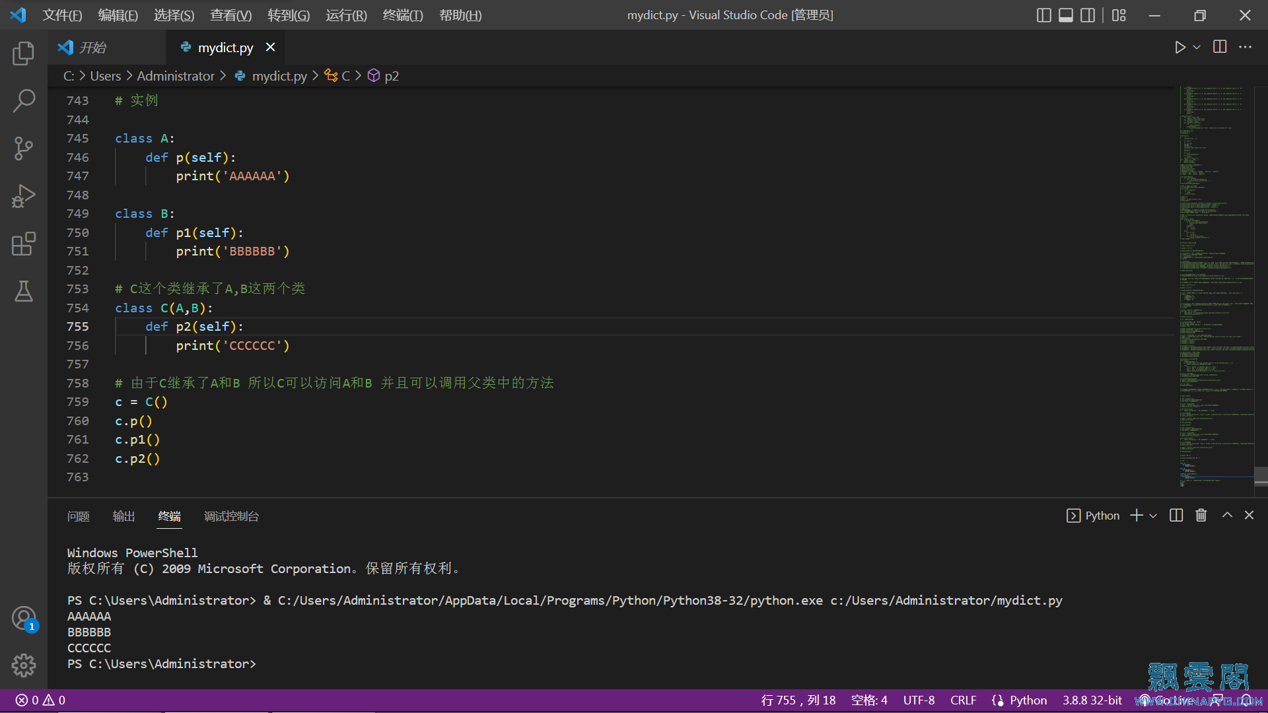The height and width of the screenshot is (713, 1268).
Task: Open Customize Layout icon
Action: coord(1119,15)
